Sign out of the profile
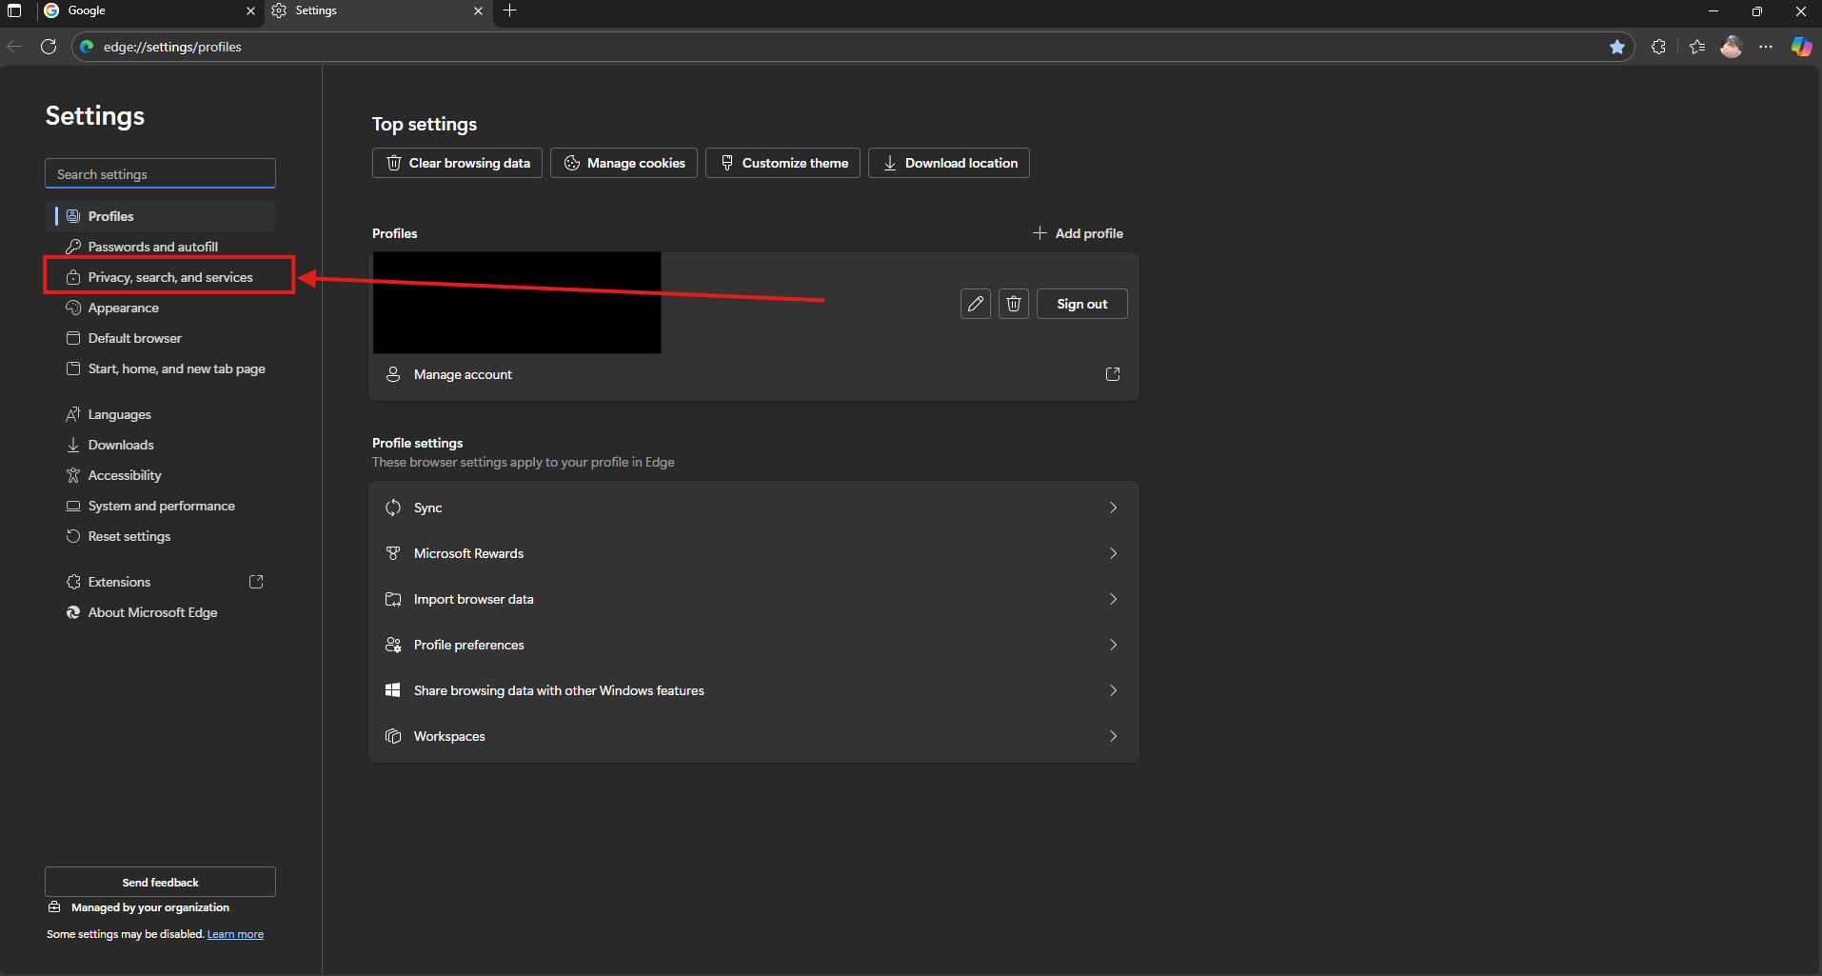The image size is (1822, 976). (x=1082, y=304)
